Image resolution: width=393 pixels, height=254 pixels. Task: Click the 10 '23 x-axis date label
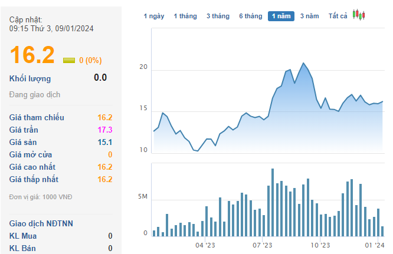319,245
